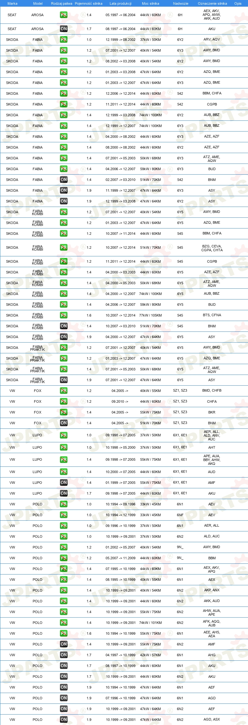Select engine code cell 'BTS, CFNA'
This screenshot has width=248, height=725.
212,315
